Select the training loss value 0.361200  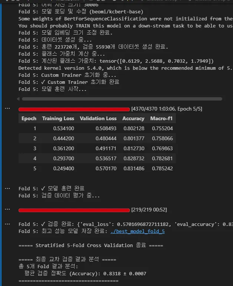tap(64, 148)
